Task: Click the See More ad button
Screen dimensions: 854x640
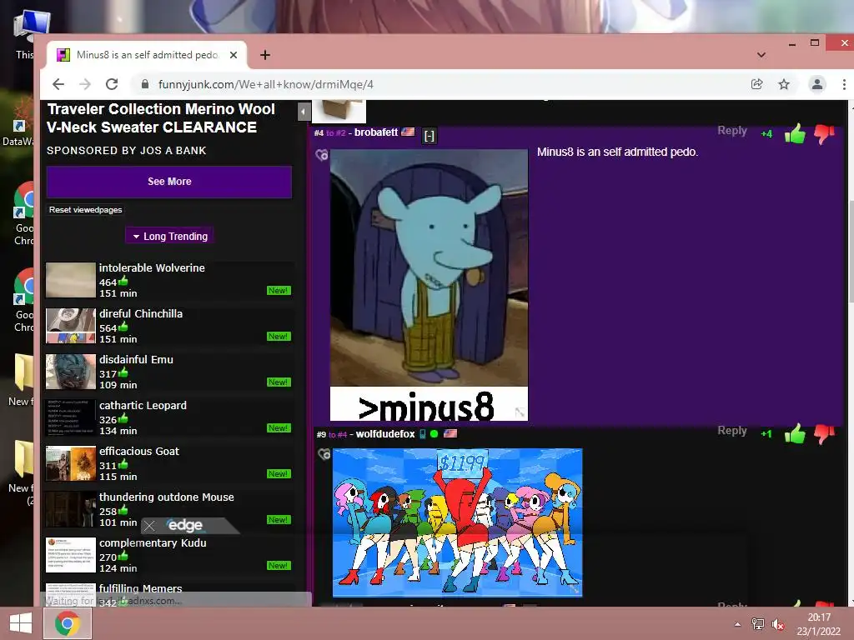Action: pos(168,182)
